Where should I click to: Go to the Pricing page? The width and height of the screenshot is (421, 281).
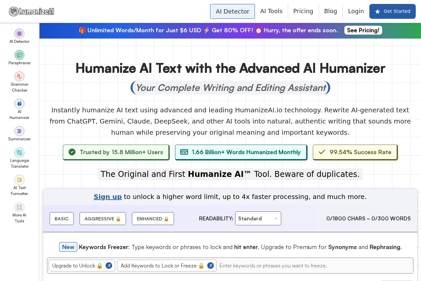click(303, 11)
